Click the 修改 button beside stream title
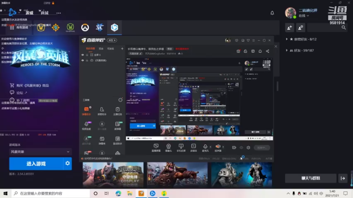Screen dimensions: 353x198 [x=169, y=49]
